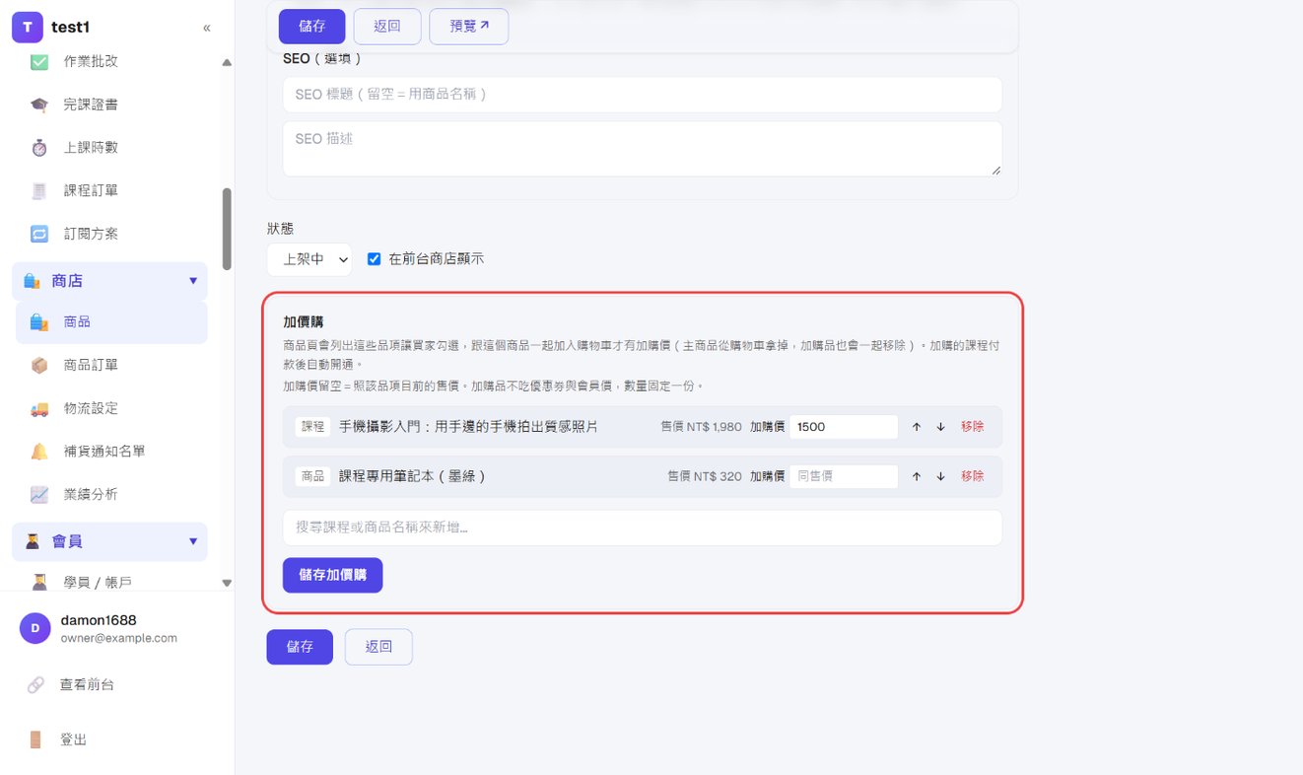Toggle the 在前台商店顯示 checkbox
This screenshot has height=775, width=1303.
[x=374, y=259]
